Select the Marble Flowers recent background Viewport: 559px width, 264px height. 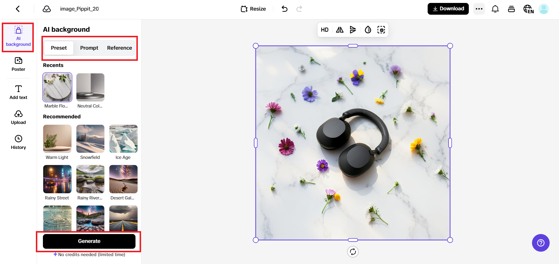[x=57, y=87]
